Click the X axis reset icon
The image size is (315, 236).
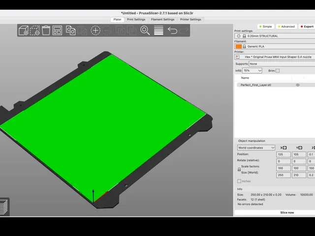[284, 147]
